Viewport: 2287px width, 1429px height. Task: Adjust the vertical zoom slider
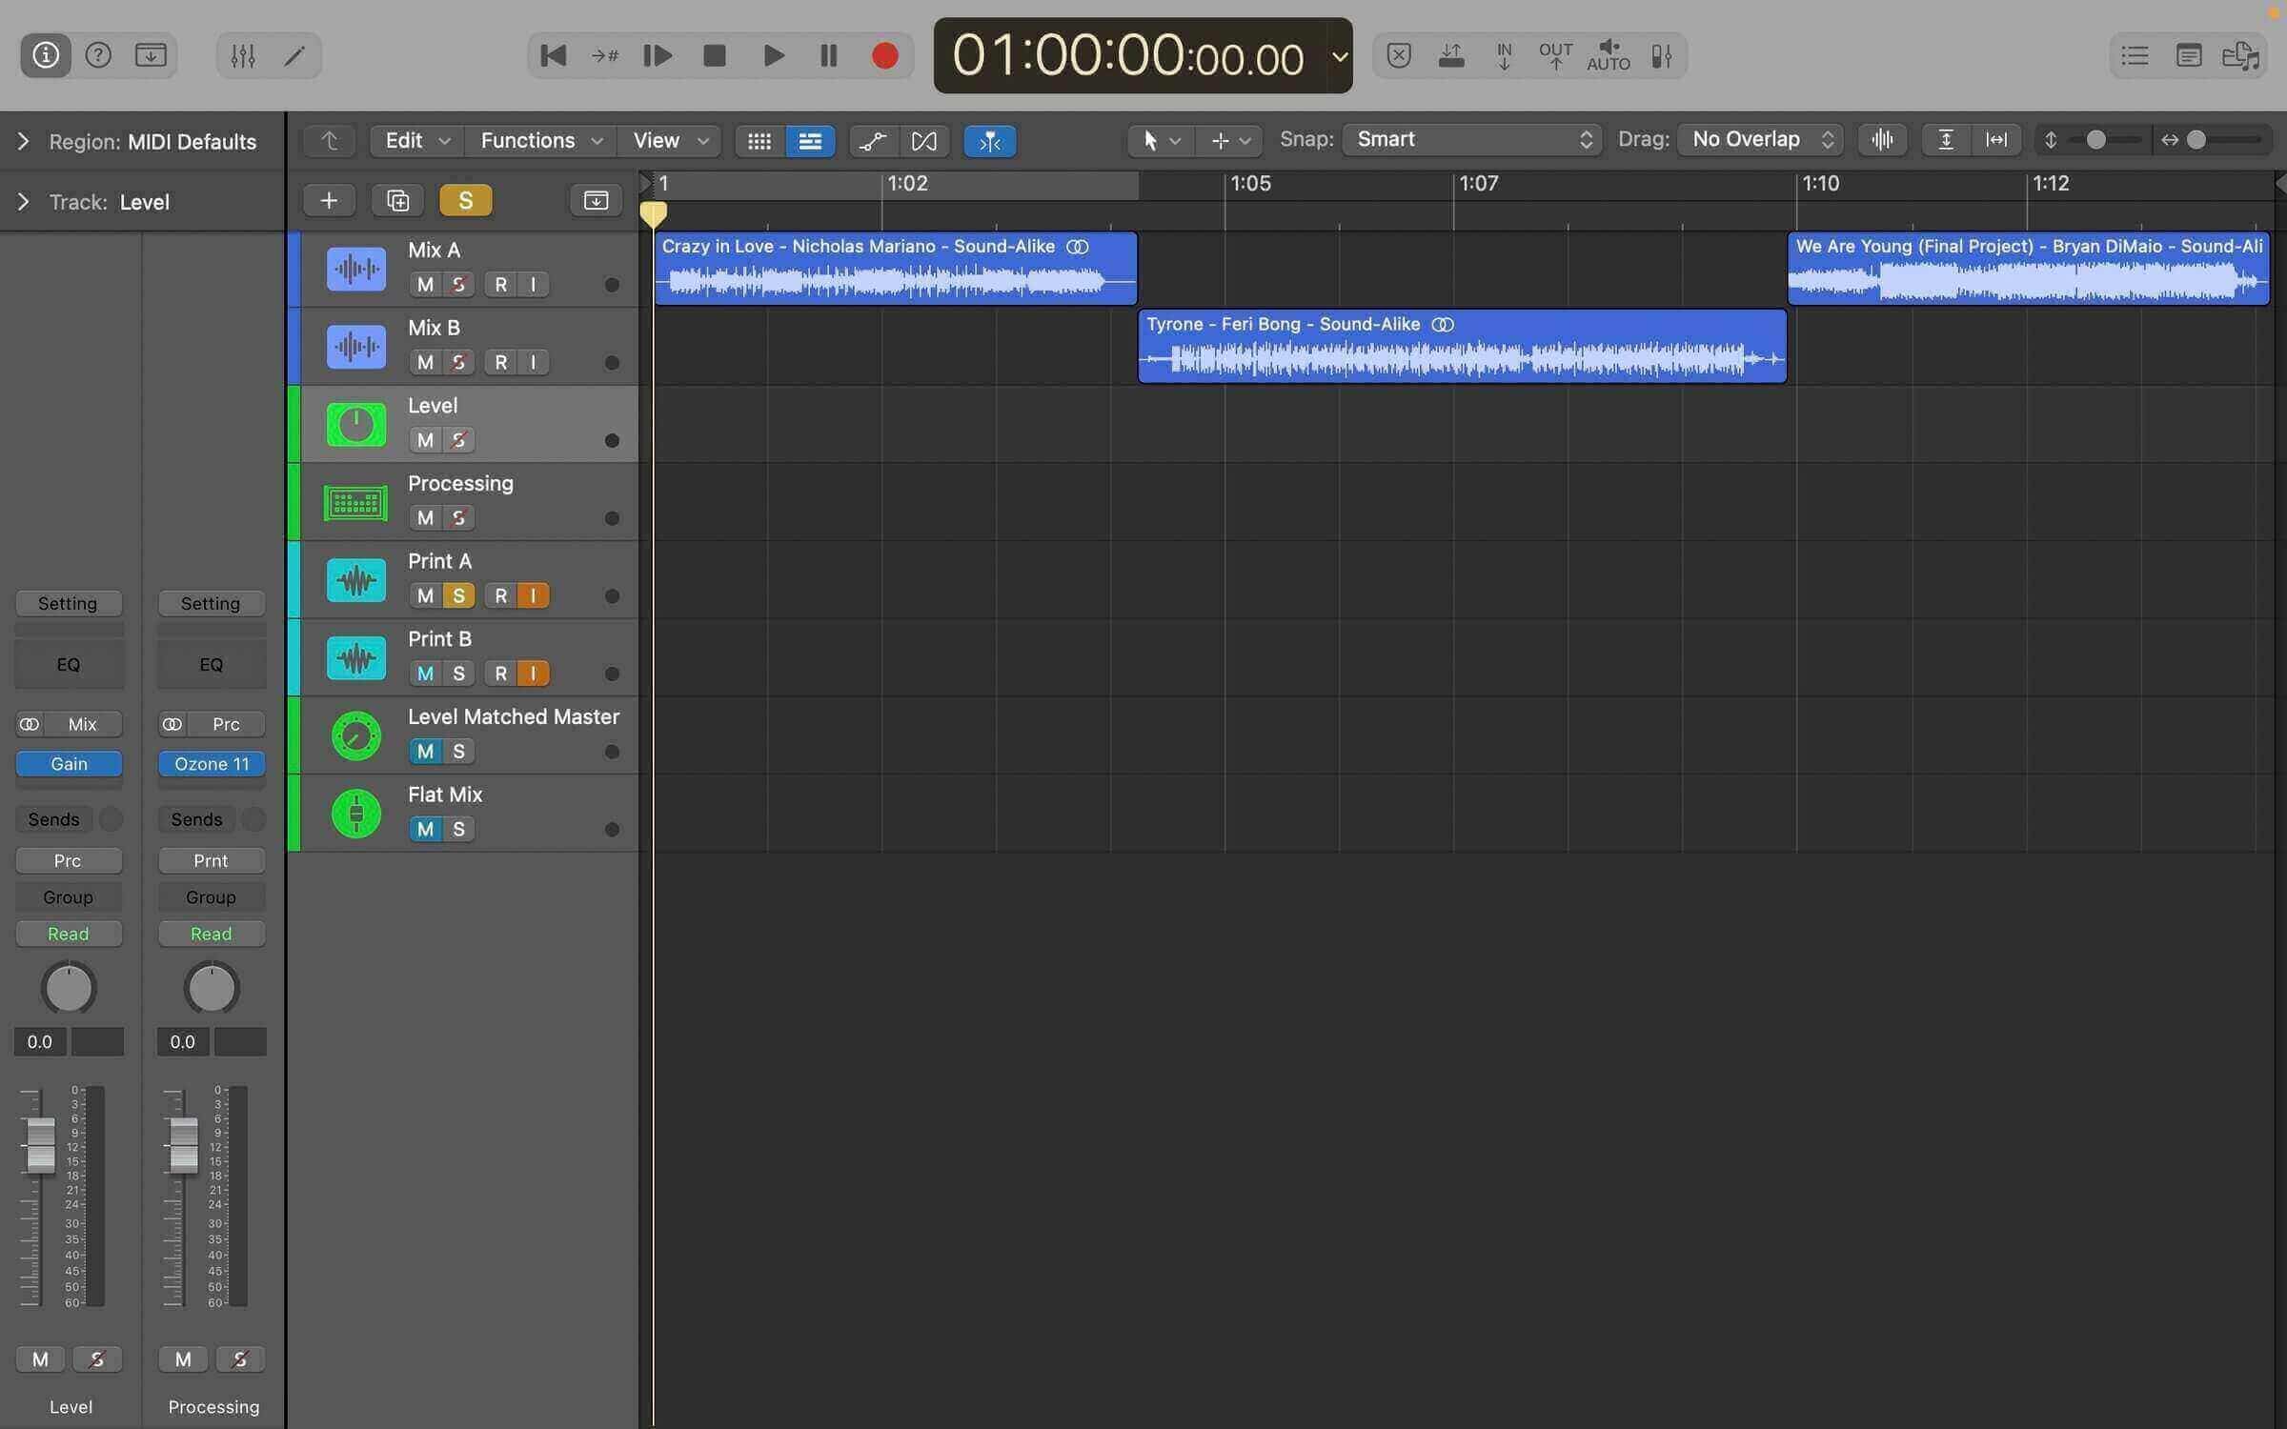tap(2095, 140)
